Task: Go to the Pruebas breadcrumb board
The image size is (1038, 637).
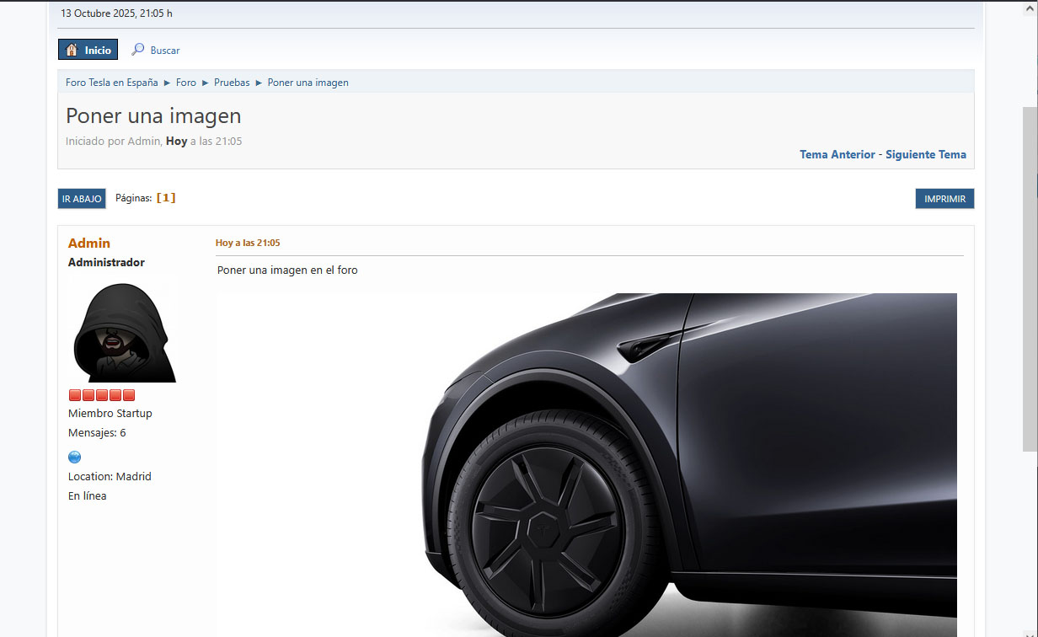Action: (232, 83)
